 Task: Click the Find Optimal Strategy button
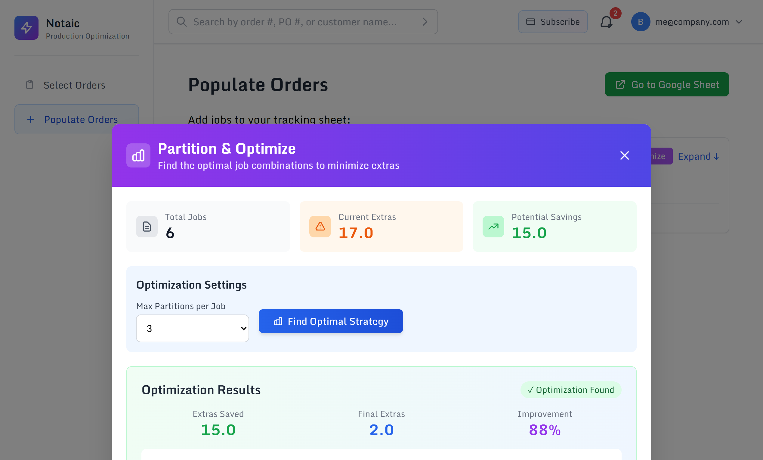[331, 321]
